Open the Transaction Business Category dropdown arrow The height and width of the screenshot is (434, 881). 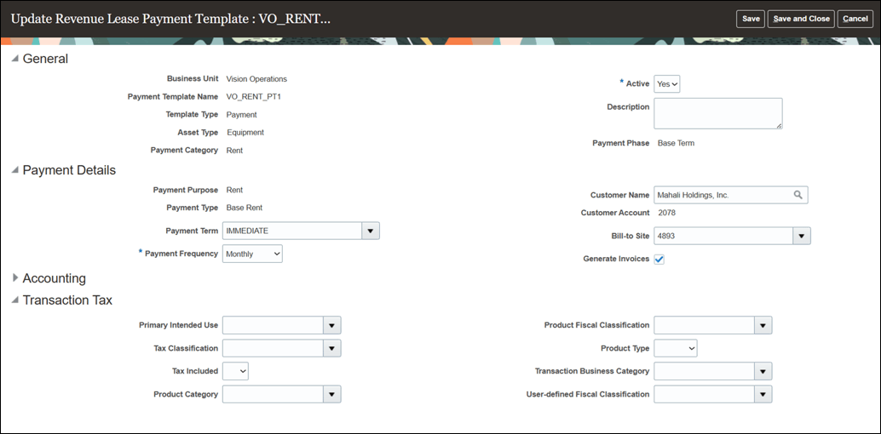763,371
